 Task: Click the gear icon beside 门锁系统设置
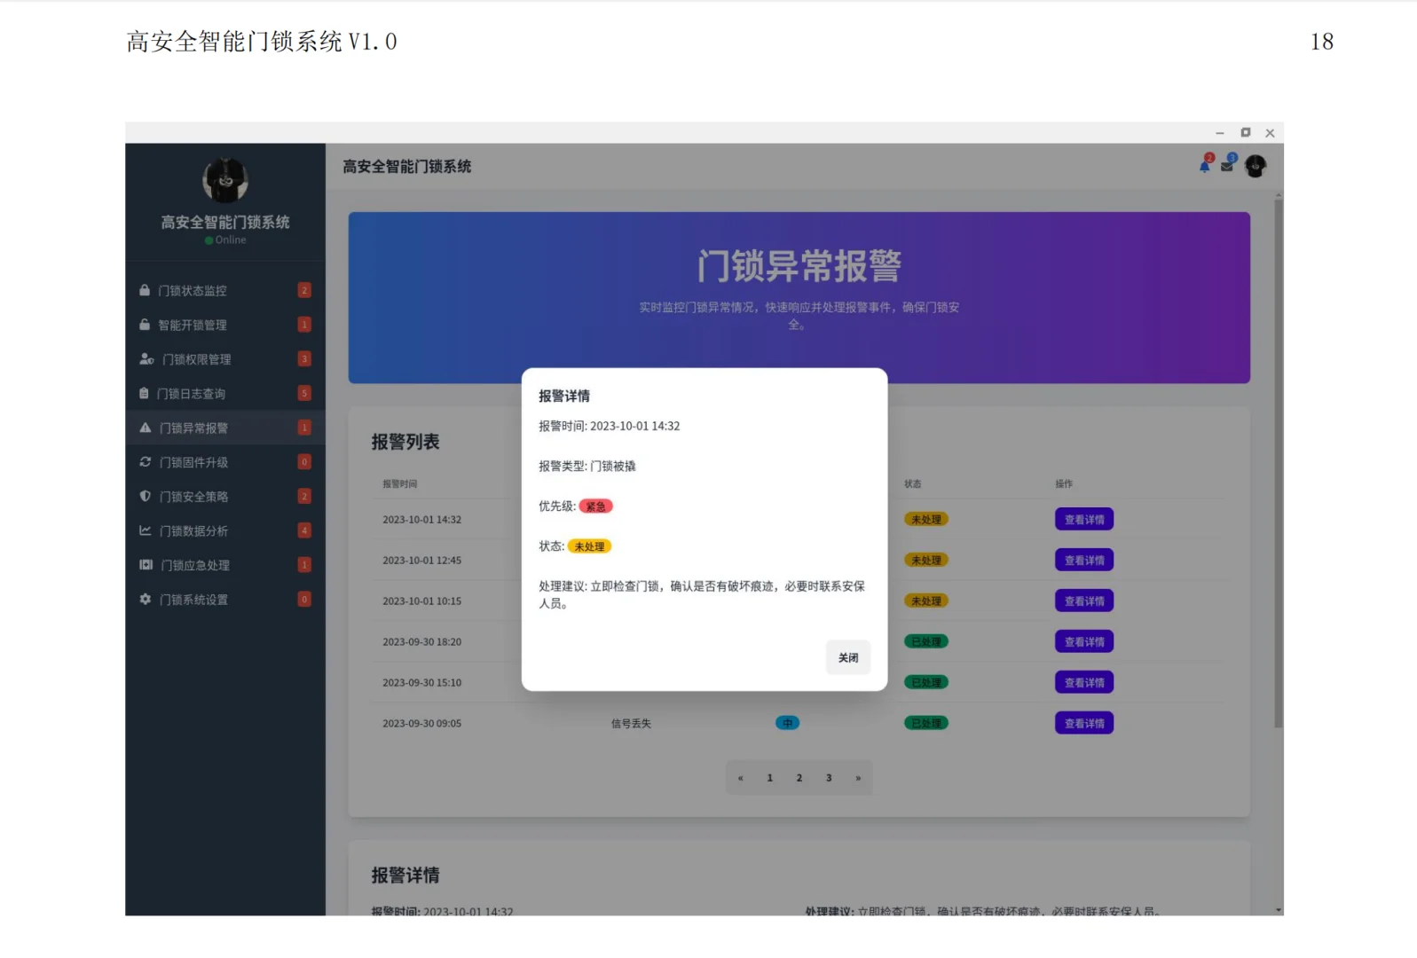146,600
